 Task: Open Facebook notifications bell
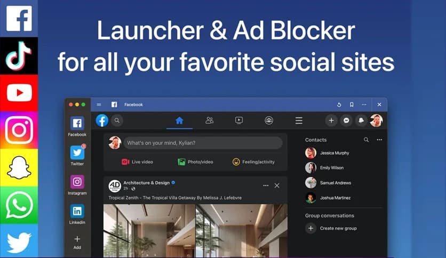click(x=361, y=120)
